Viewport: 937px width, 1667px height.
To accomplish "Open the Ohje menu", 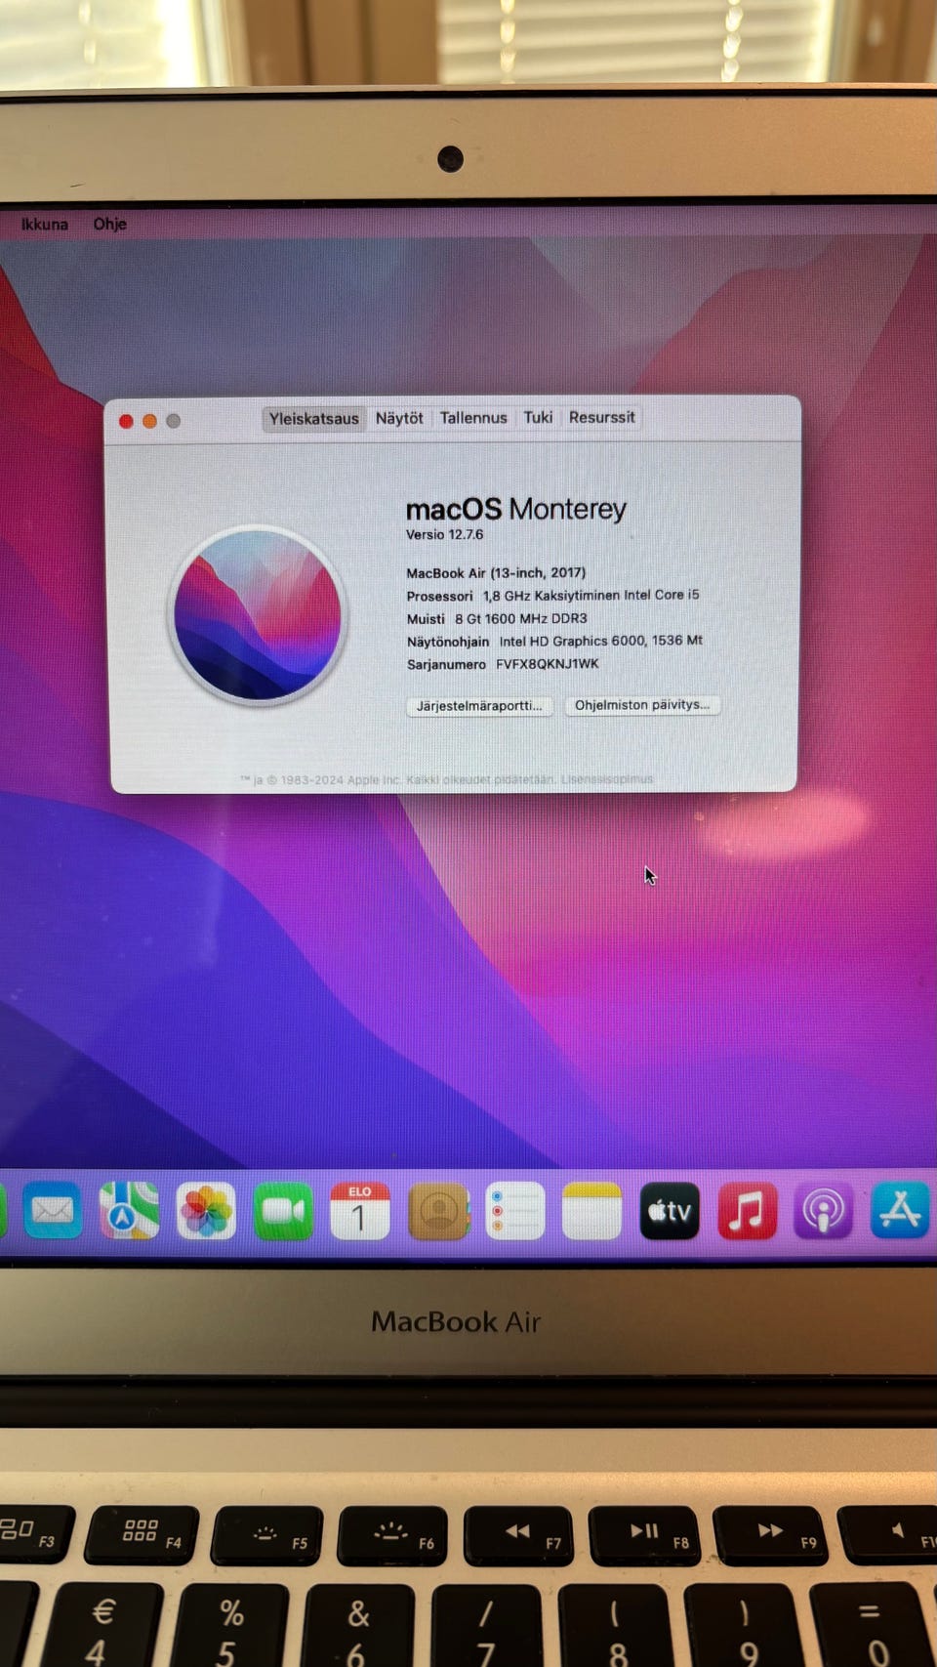I will [x=110, y=224].
